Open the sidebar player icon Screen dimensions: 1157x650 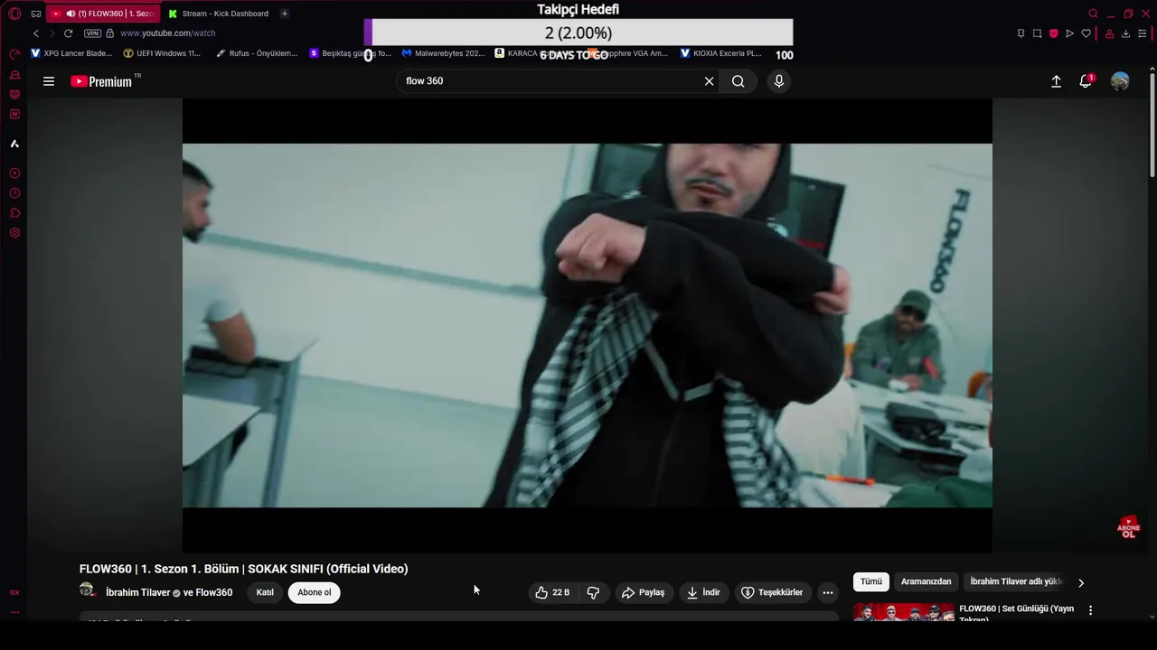pyautogui.click(x=14, y=173)
